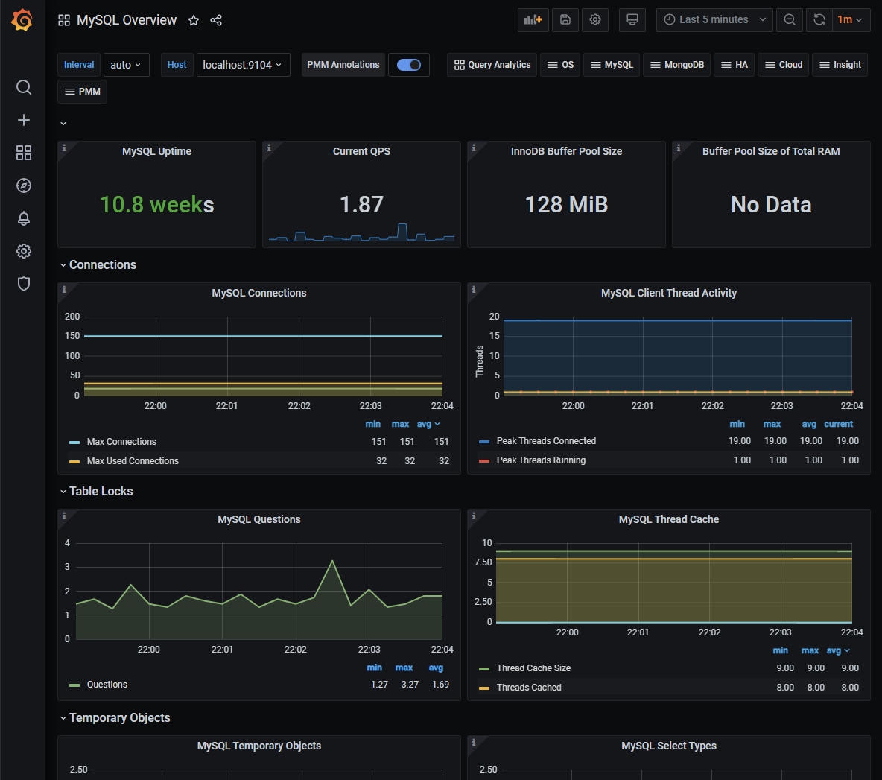Open the Last 5 minutes time picker
882x780 pixels.
coord(714,19)
